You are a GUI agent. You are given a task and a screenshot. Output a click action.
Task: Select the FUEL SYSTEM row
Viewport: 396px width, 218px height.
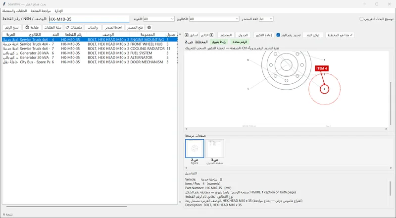point(90,53)
